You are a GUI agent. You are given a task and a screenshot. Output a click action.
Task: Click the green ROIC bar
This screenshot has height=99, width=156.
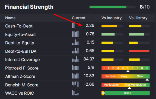pyautogui.click(x=127, y=93)
